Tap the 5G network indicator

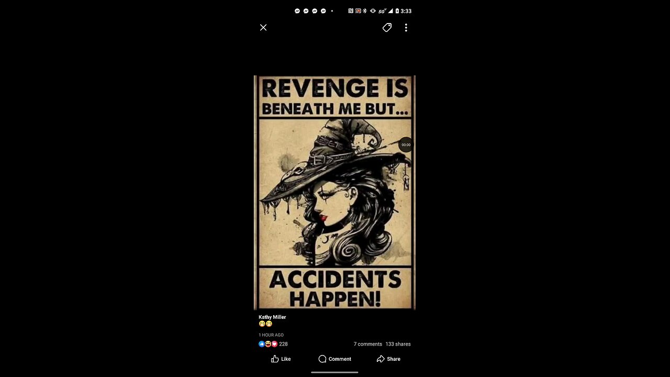pos(383,10)
